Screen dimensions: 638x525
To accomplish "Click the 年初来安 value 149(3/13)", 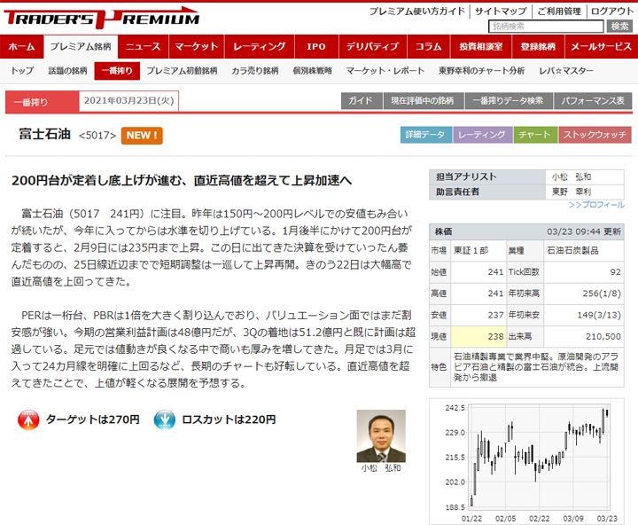I will click(599, 315).
